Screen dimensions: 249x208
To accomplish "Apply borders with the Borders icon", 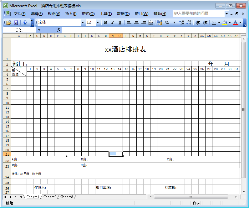I will coord(214,23).
